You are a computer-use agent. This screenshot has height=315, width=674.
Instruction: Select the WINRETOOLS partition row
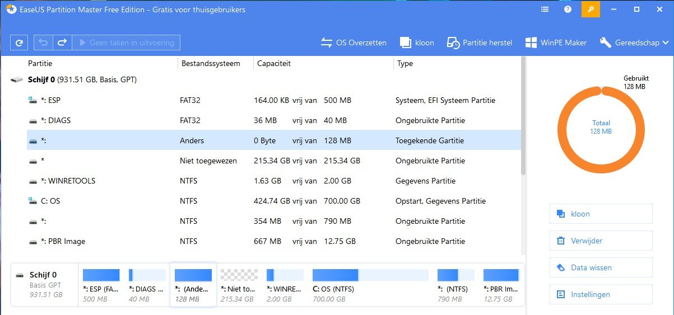click(x=273, y=181)
